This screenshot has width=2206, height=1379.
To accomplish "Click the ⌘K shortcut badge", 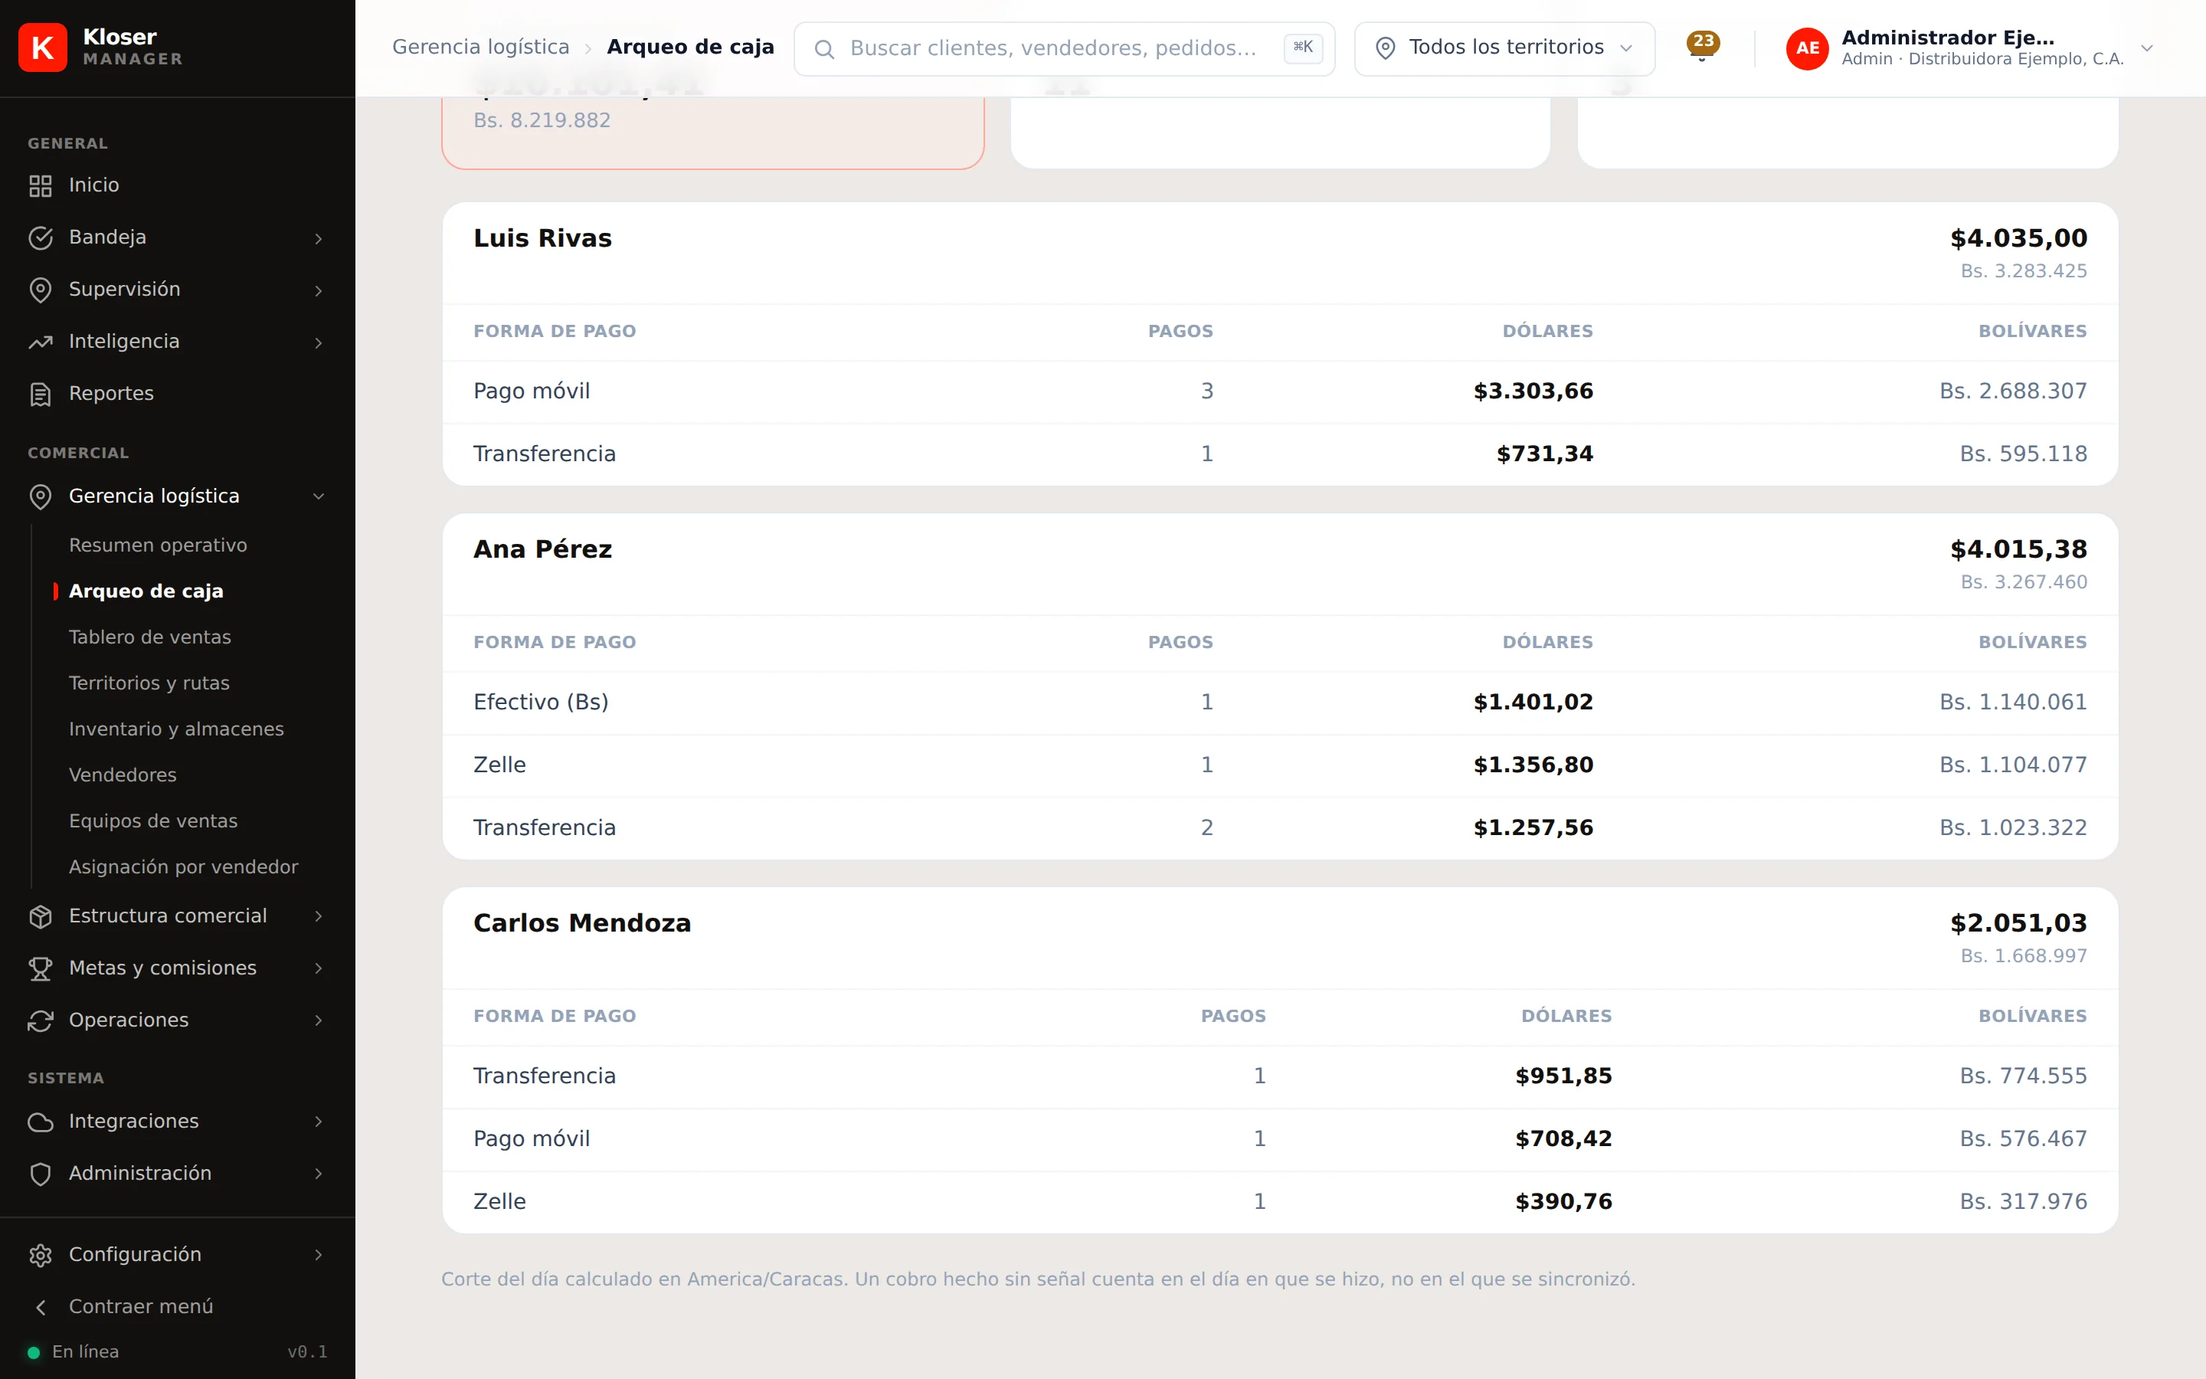I will pos(1303,47).
